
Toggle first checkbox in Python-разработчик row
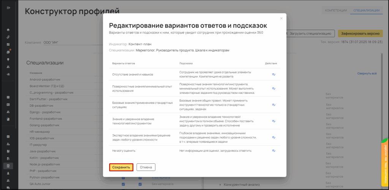pyautogui.click(x=123, y=178)
